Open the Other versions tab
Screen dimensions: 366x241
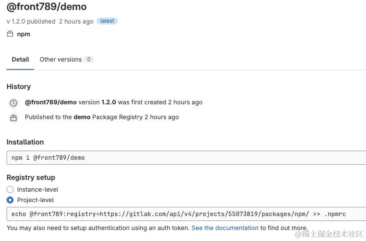pyautogui.click(x=61, y=59)
